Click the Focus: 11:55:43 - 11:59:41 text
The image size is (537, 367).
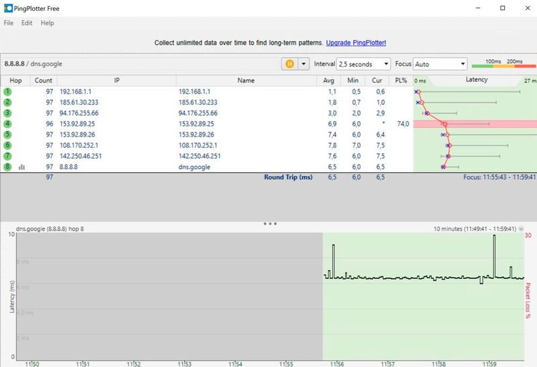[x=499, y=177]
